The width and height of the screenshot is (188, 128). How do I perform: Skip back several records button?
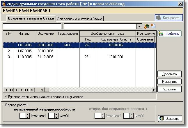pyautogui.click(x=11, y=90)
